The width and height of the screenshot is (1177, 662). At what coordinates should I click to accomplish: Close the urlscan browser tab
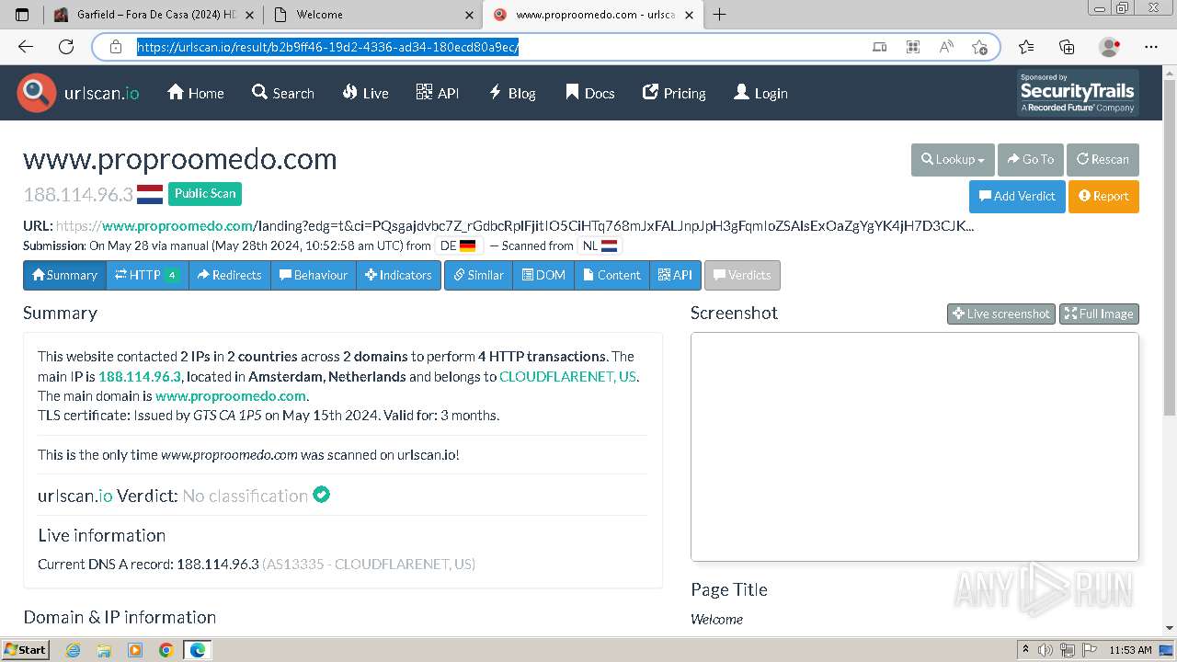(x=690, y=15)
